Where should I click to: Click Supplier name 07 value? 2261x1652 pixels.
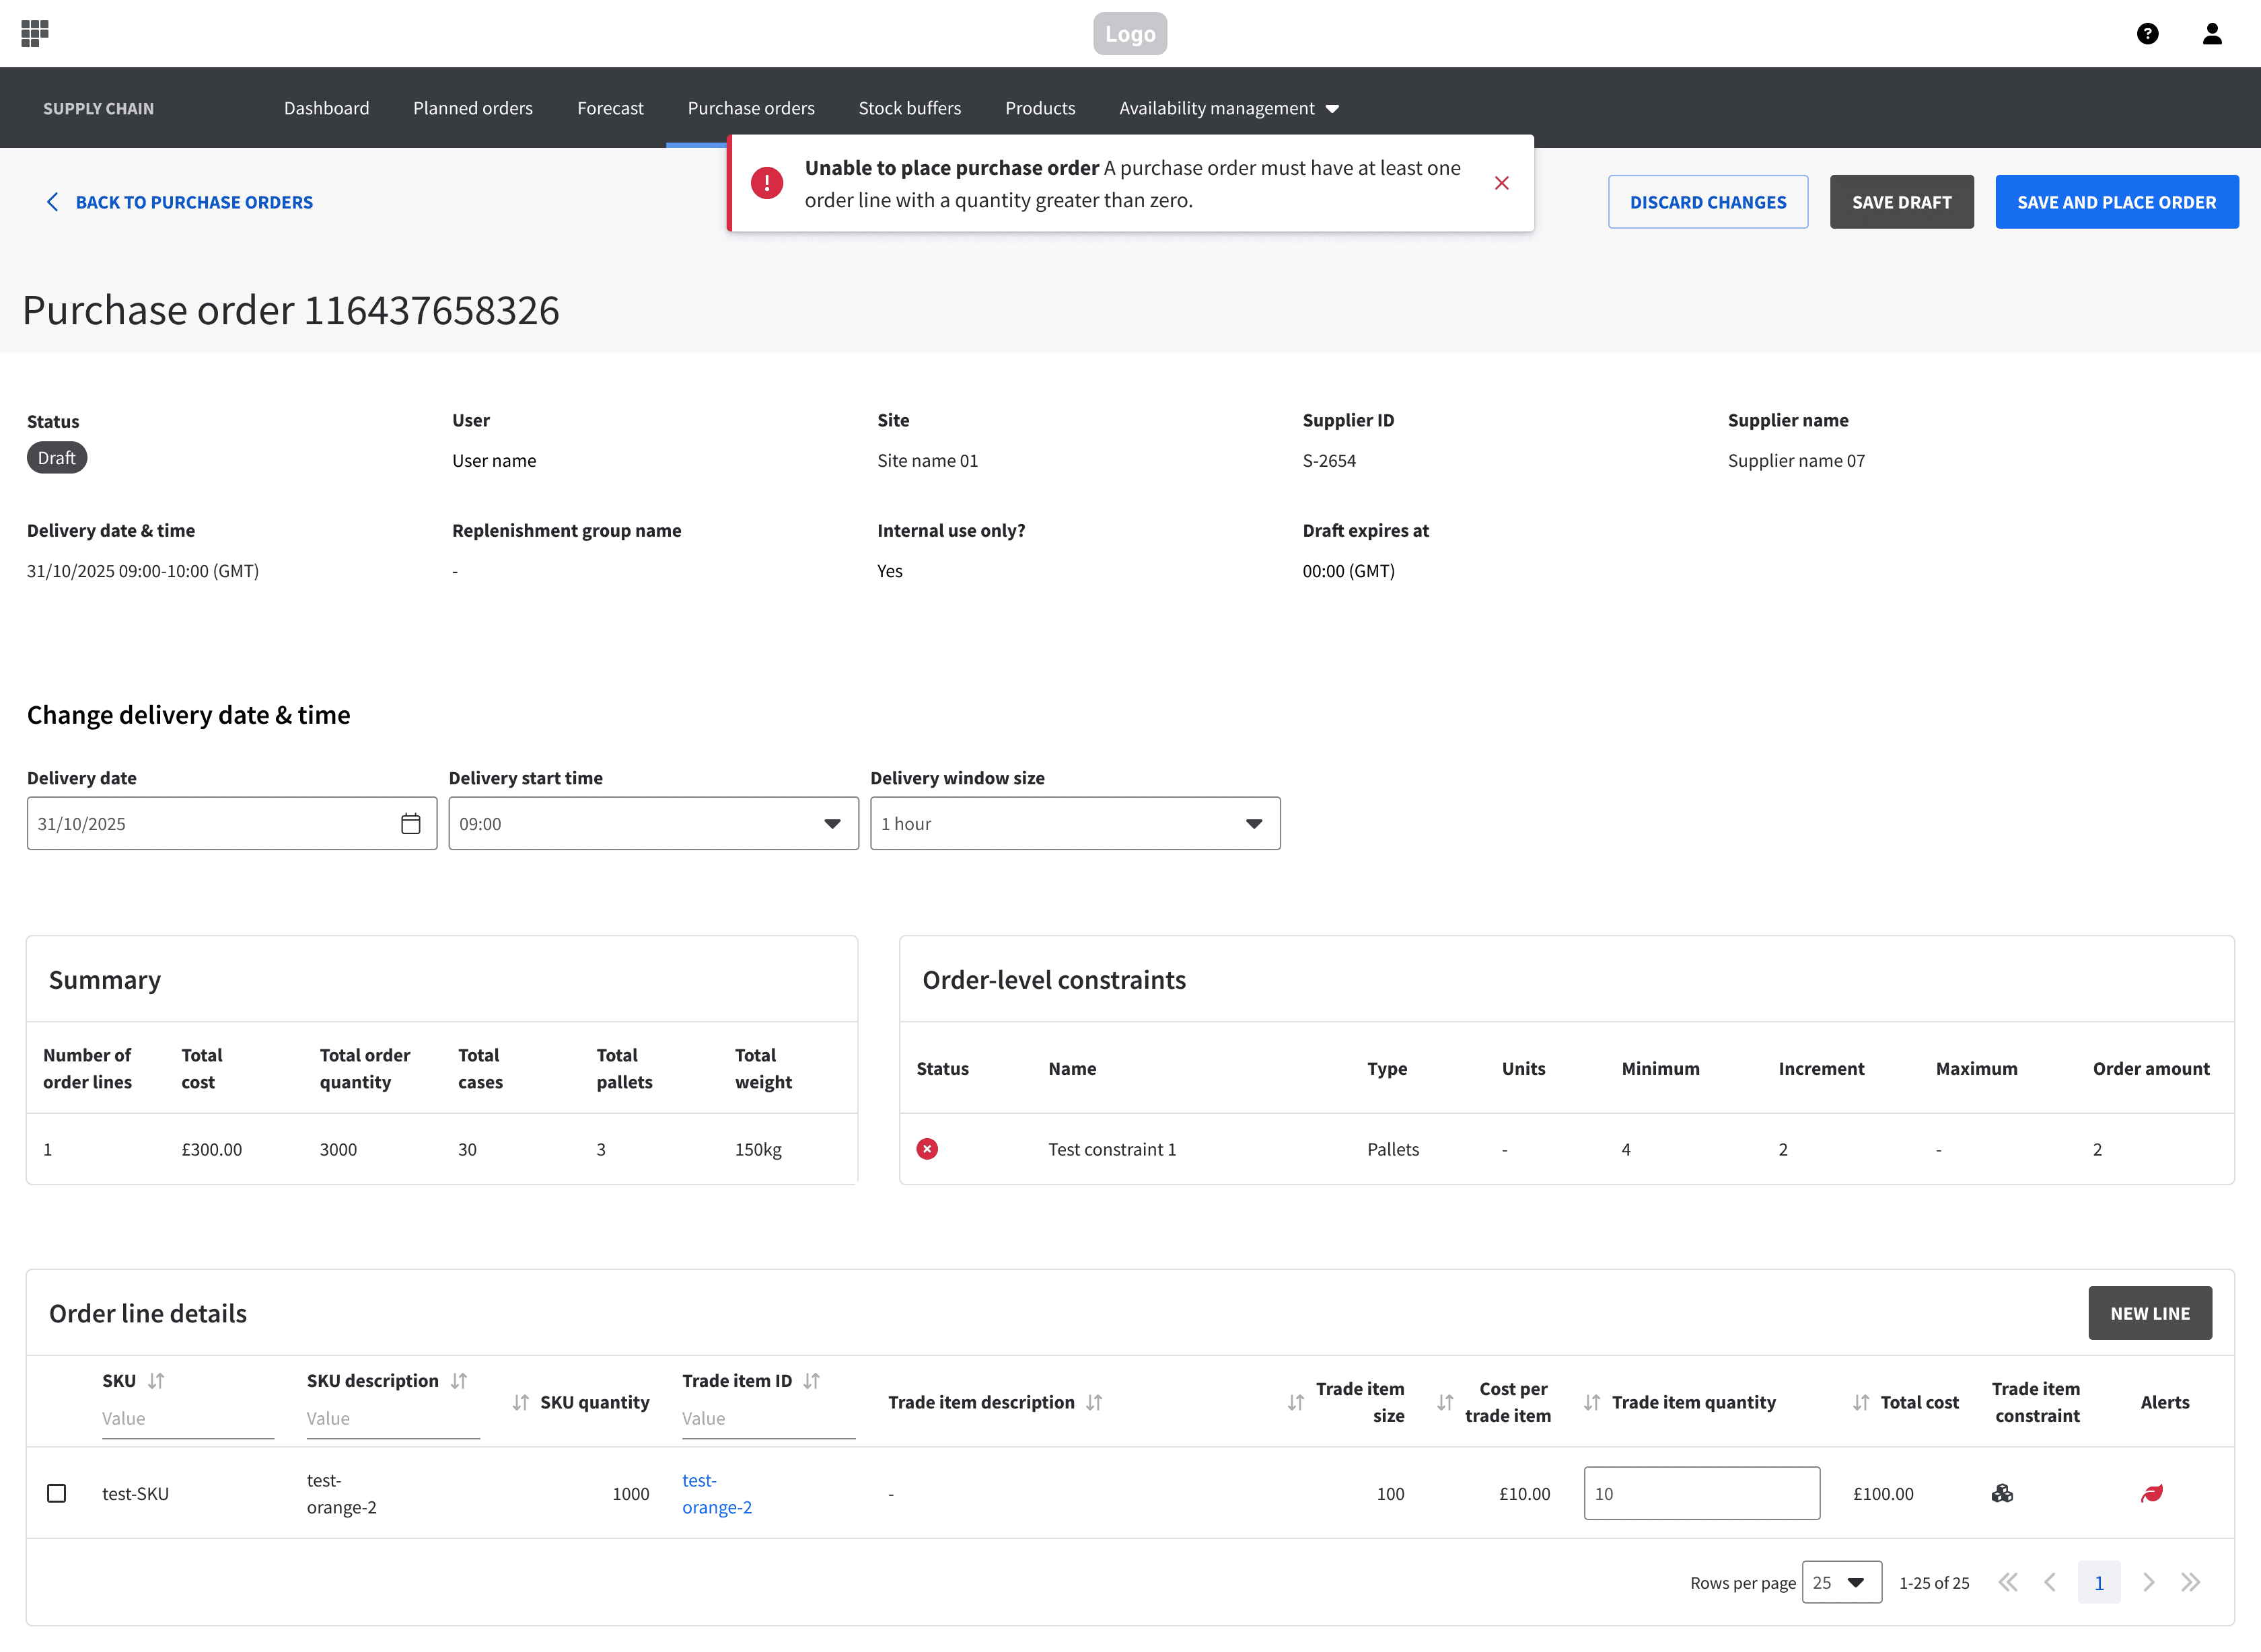(x=1796, y=460)
